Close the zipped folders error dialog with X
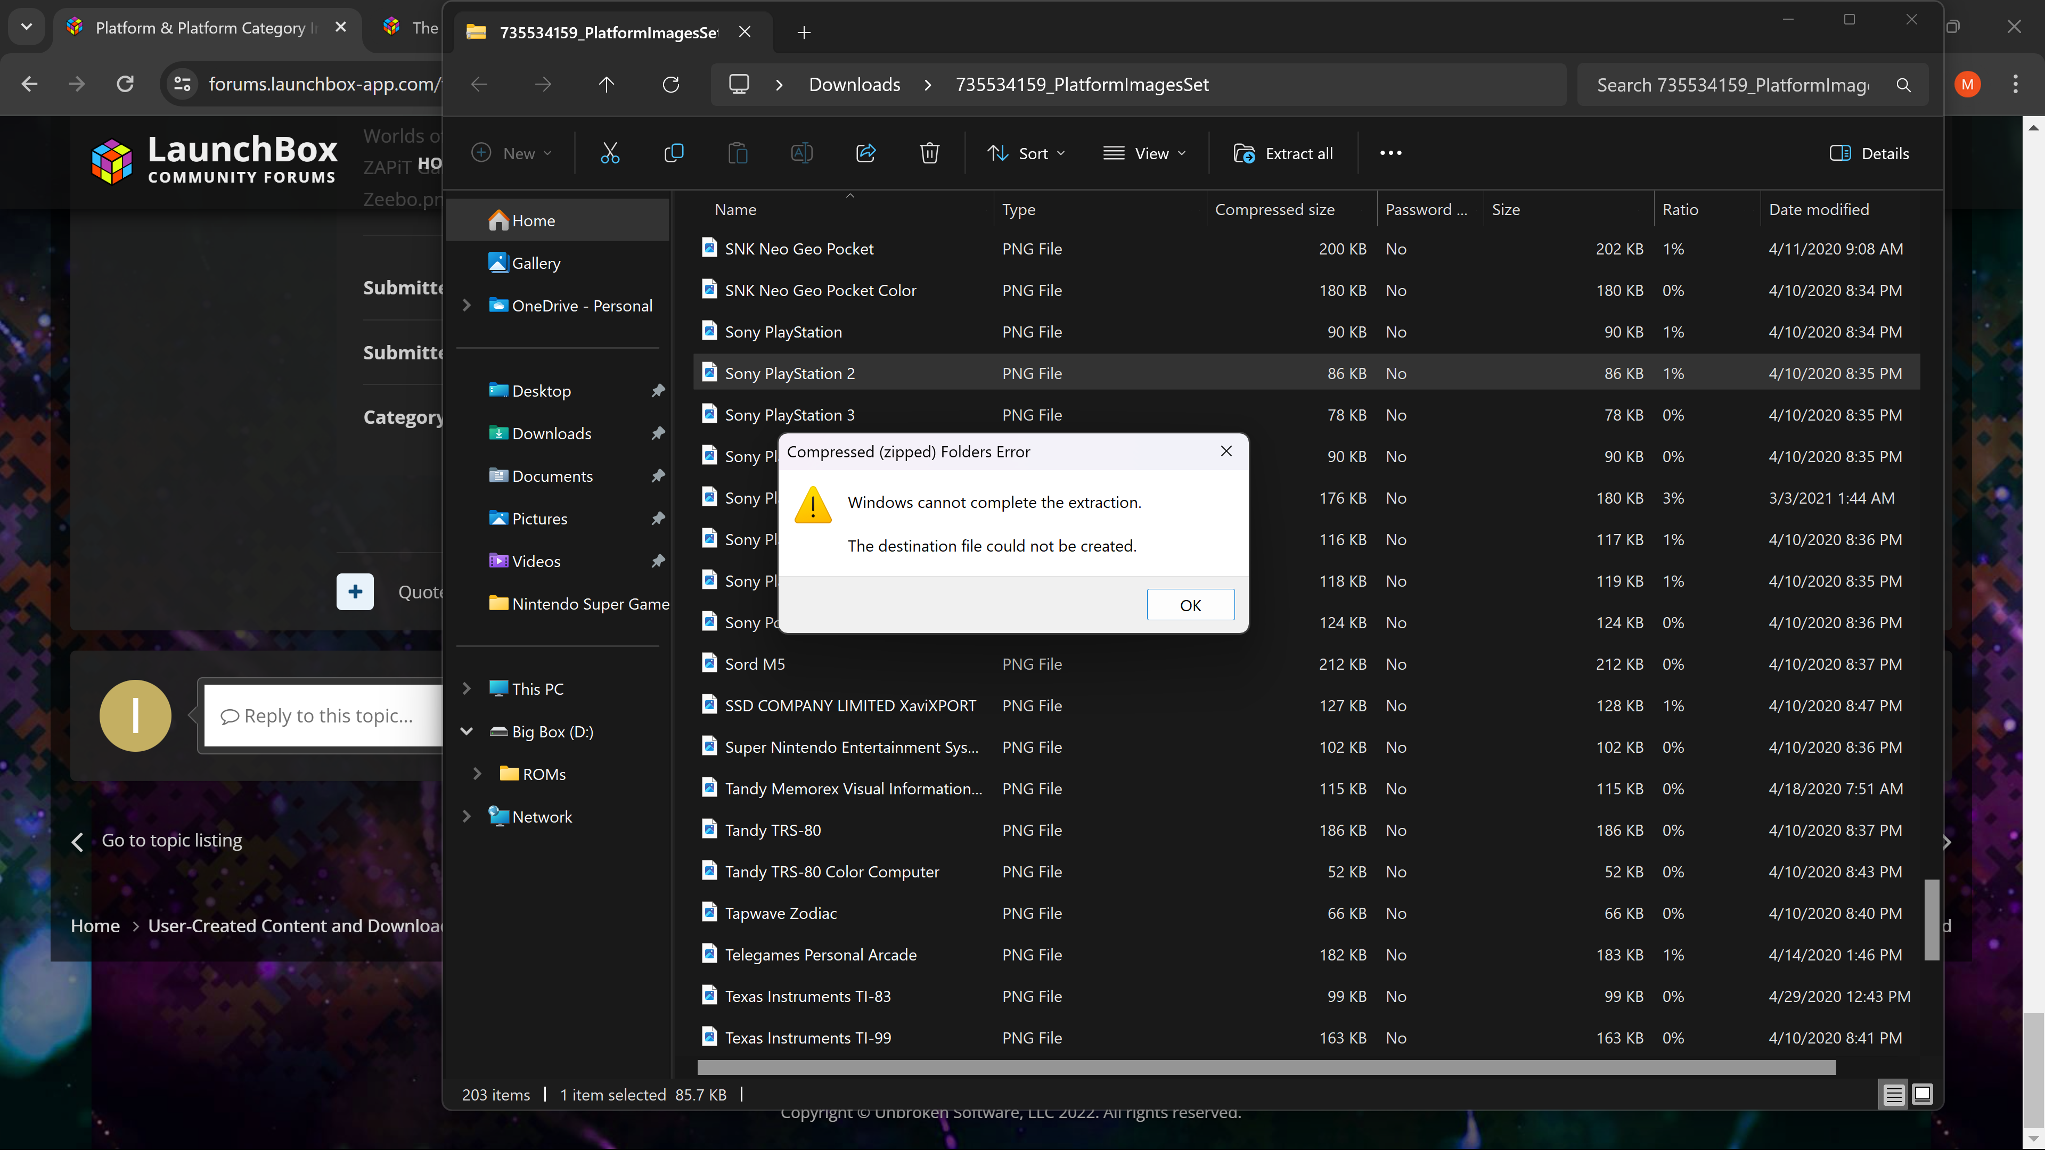 (x=1226, y=451)
